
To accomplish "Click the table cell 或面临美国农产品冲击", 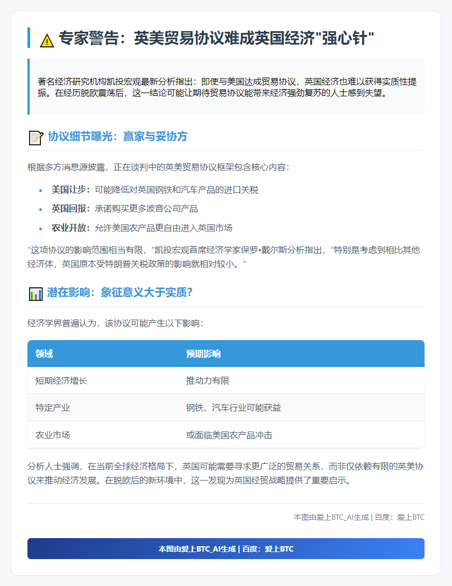I will (x=229, y=435).
